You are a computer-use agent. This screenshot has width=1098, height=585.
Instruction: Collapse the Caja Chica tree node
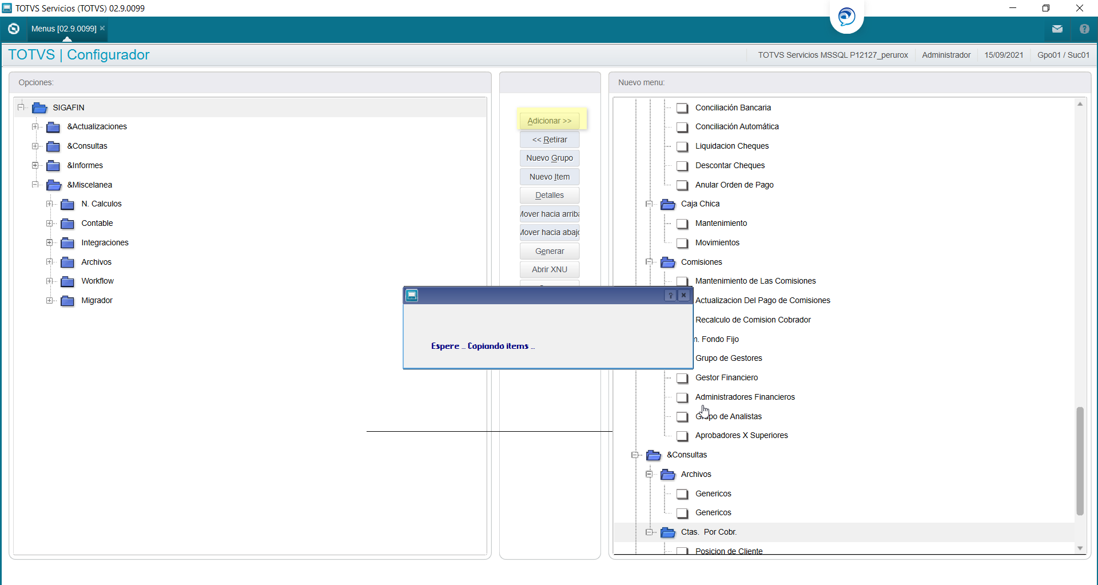tap(649, 204)
